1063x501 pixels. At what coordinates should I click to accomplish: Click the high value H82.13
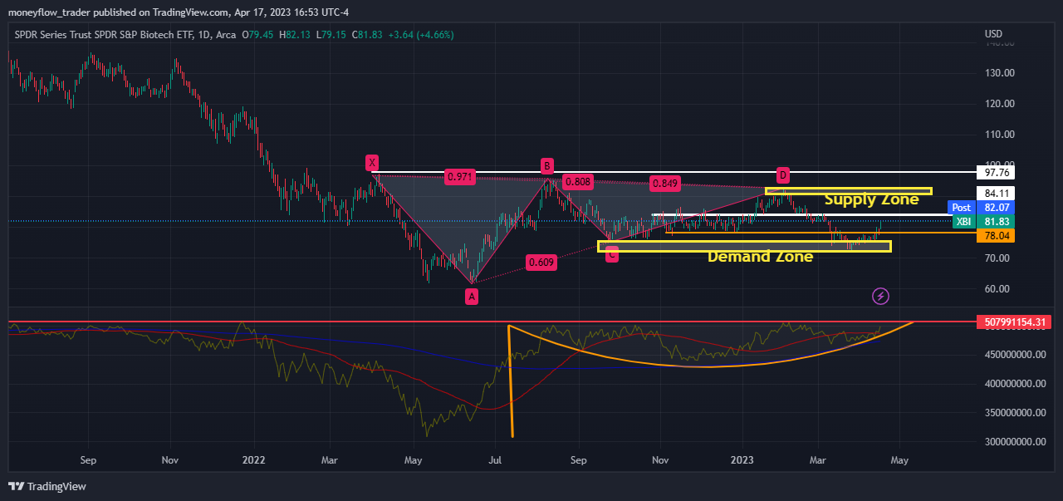tap(295, 35)
